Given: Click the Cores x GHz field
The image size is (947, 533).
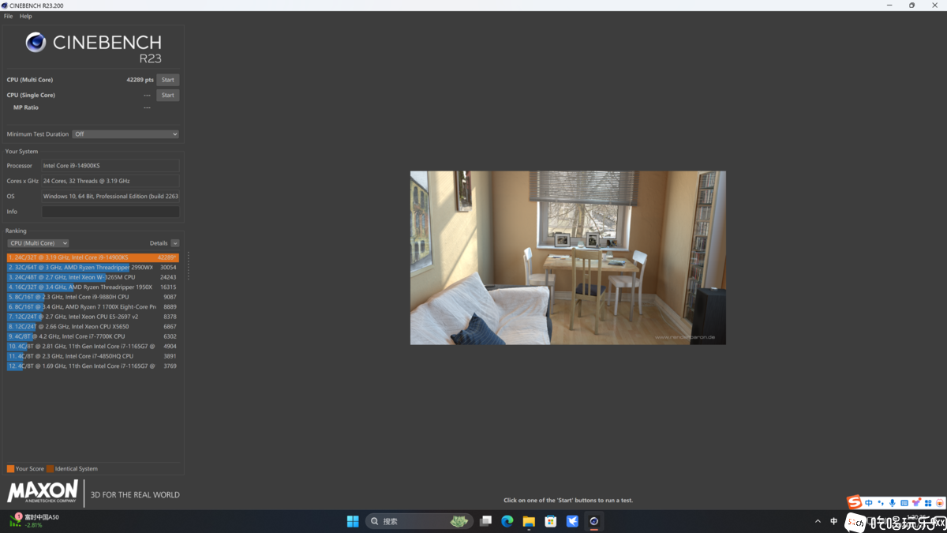Looking at the screenshot, I should pyautogui.click(x=110, y=181).
